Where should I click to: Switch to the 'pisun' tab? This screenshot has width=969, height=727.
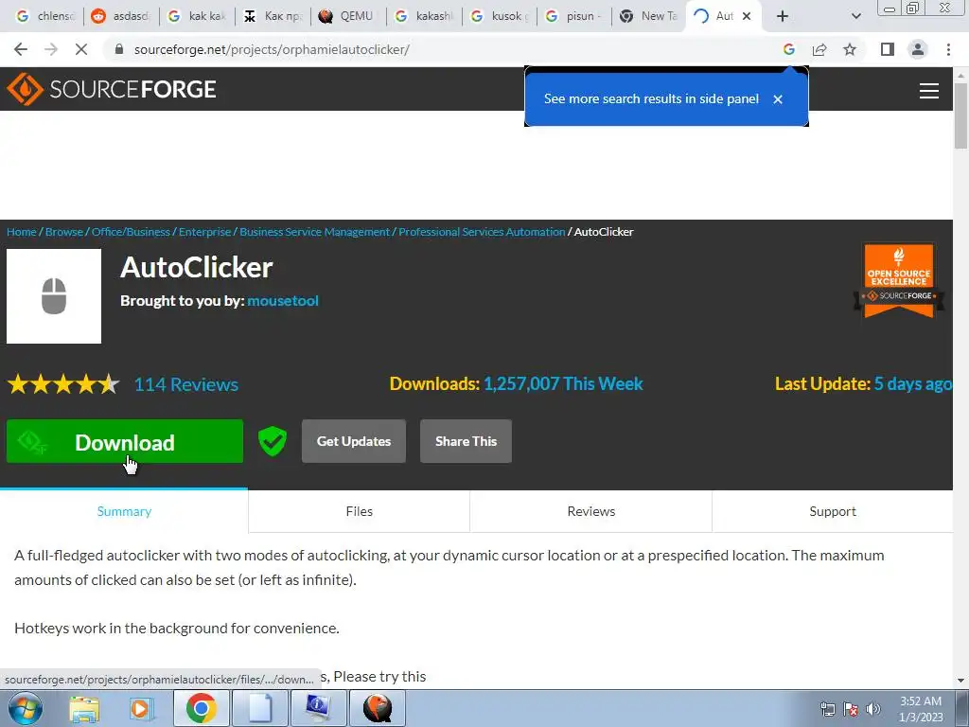575,16
